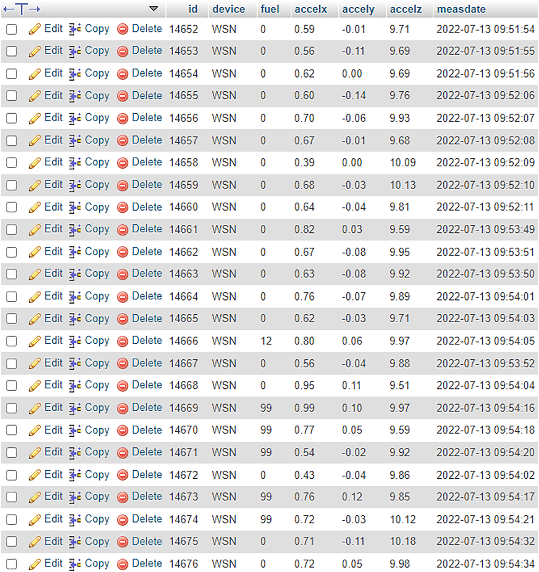This screenshot has height=572, width=539.
Task: Sort by the measdate column header
Action: point(461,9)
